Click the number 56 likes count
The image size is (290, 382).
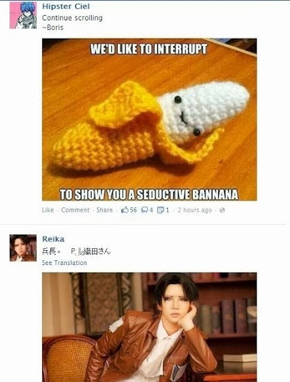pos(133,210)
